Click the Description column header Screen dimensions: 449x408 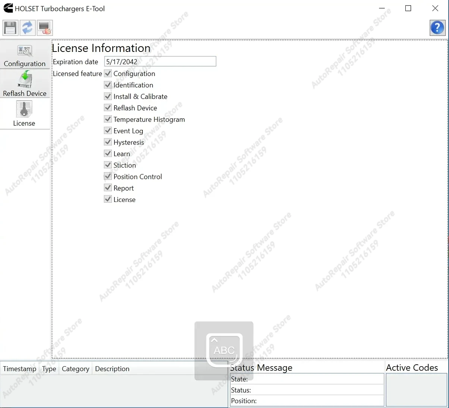pos(112,368)
